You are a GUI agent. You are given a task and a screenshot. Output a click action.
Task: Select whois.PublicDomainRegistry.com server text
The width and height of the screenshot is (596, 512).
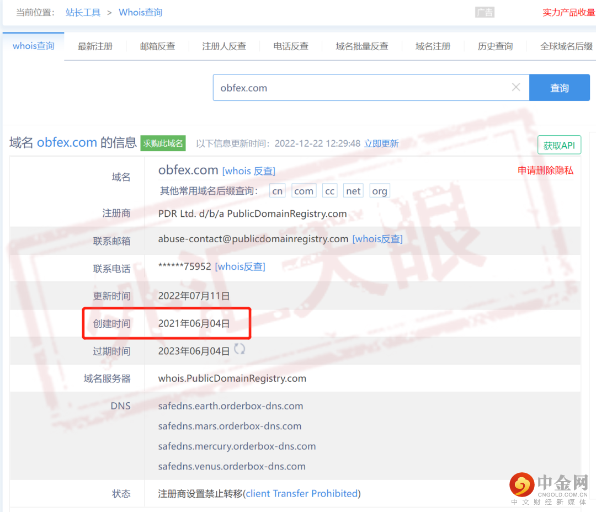tap(232, 378)
